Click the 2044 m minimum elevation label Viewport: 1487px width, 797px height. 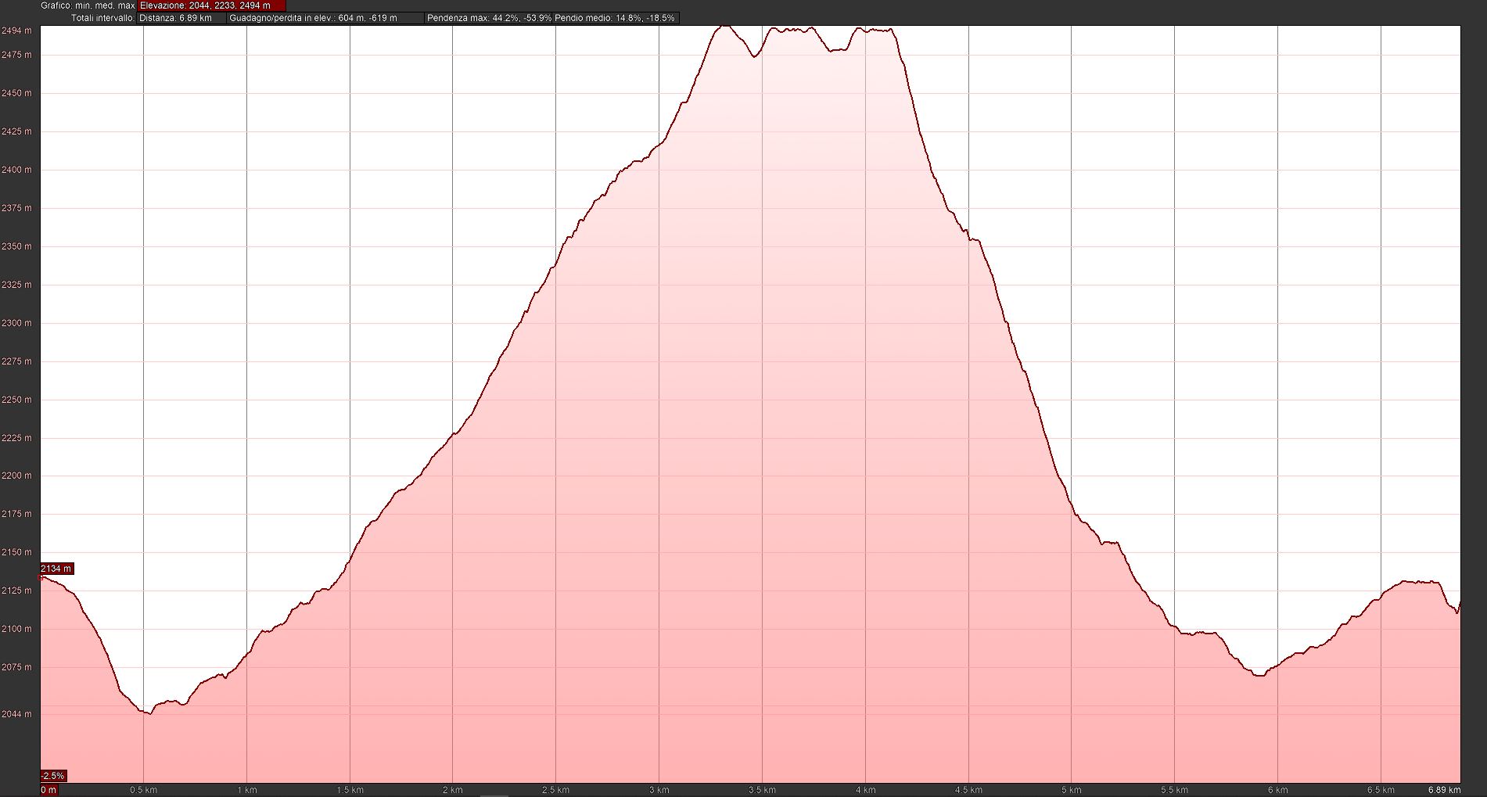pos(16,714)
